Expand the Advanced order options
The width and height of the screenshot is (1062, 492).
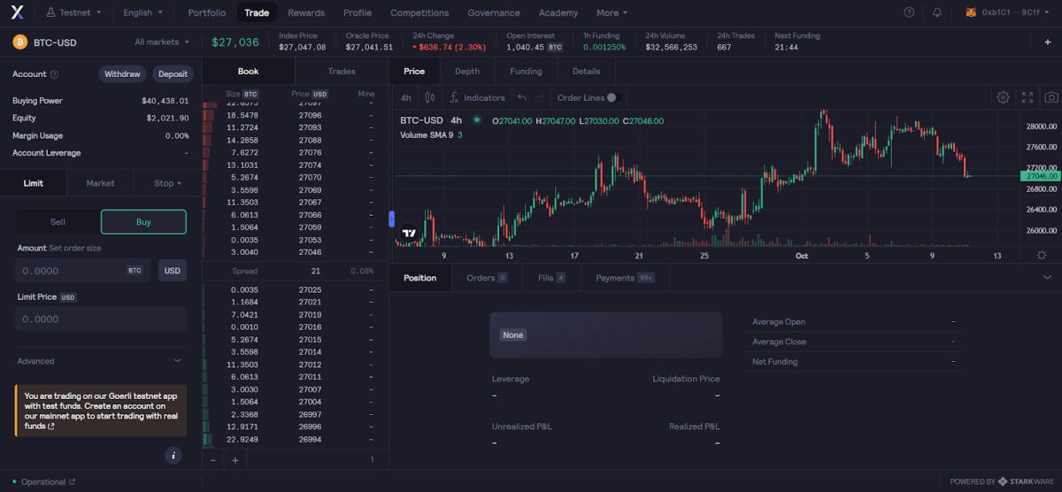(x=100, y=361)
